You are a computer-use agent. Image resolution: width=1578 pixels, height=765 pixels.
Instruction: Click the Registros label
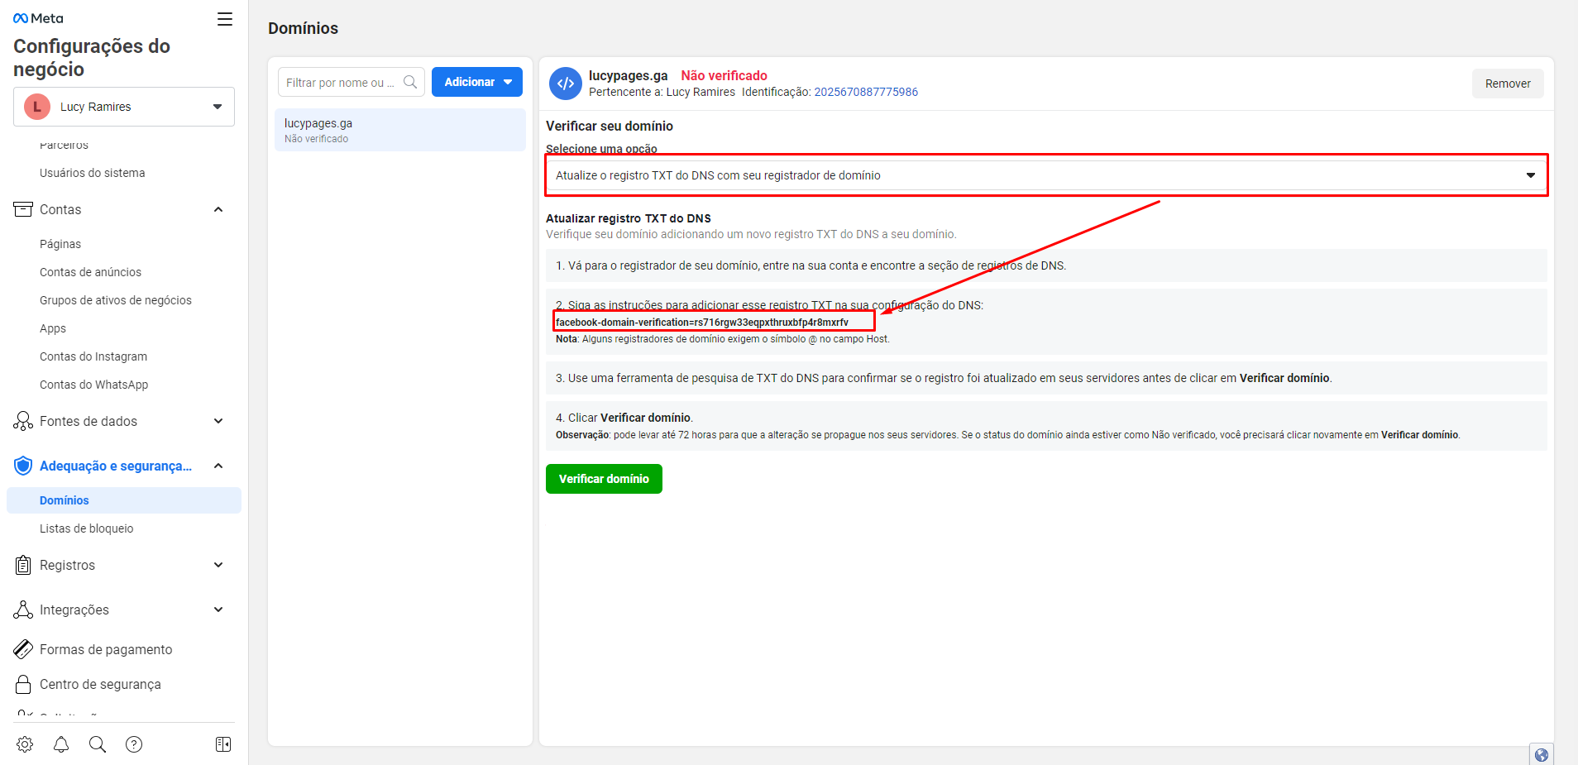[x=67, y=565]
